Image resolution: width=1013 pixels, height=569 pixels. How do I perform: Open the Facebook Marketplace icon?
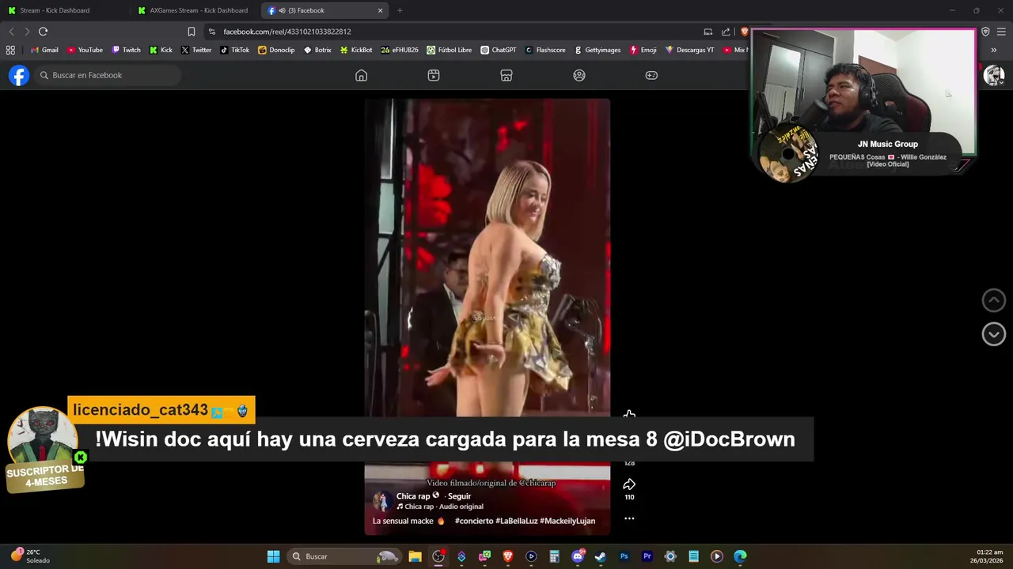click(506, 75)
